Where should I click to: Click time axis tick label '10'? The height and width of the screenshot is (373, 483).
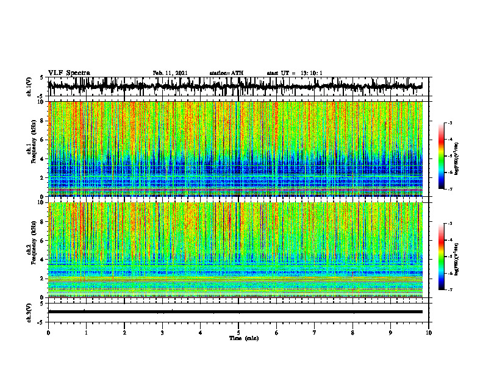tap(429, 333)
